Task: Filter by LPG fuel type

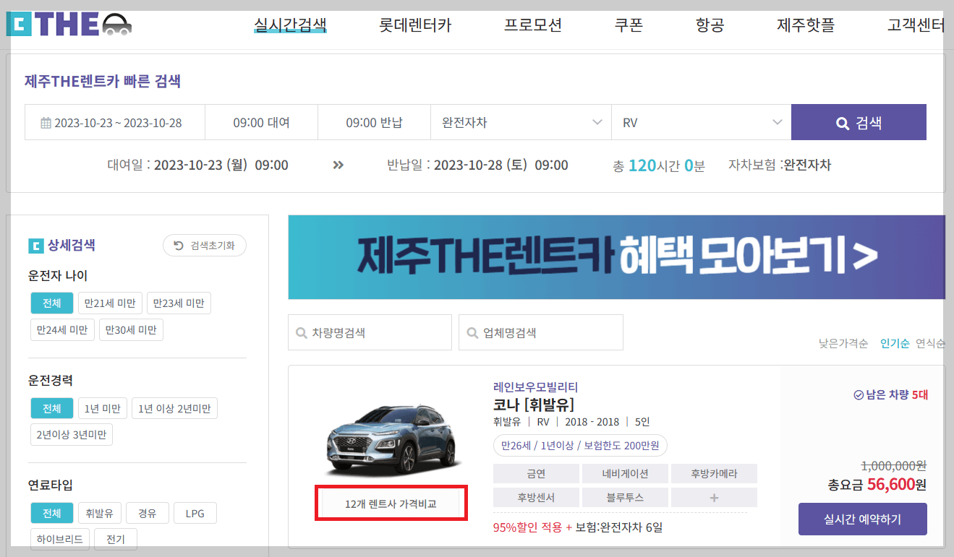Action: tap(195, 514)
